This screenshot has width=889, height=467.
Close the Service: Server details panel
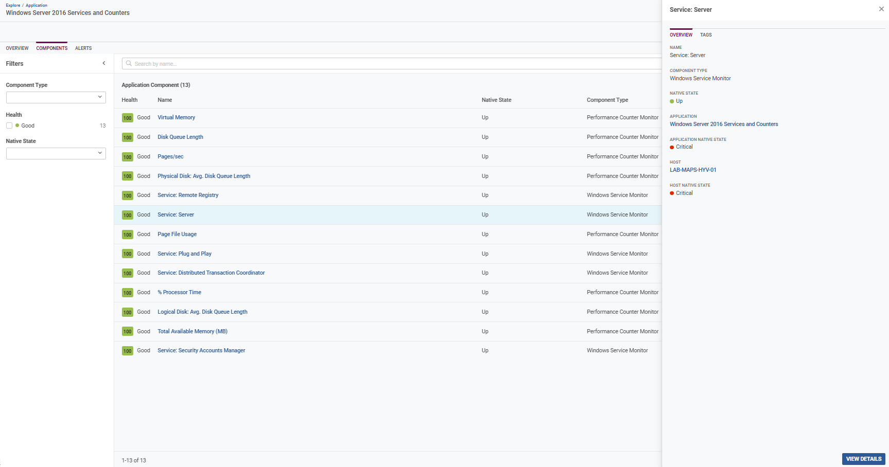coord(881,9)
